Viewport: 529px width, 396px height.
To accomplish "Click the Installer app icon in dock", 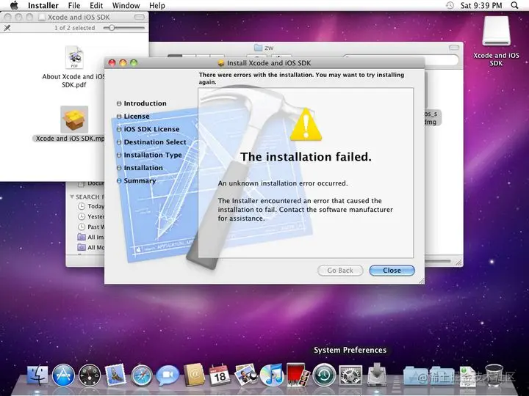I will pyautogui.click(x=376, y=374).
